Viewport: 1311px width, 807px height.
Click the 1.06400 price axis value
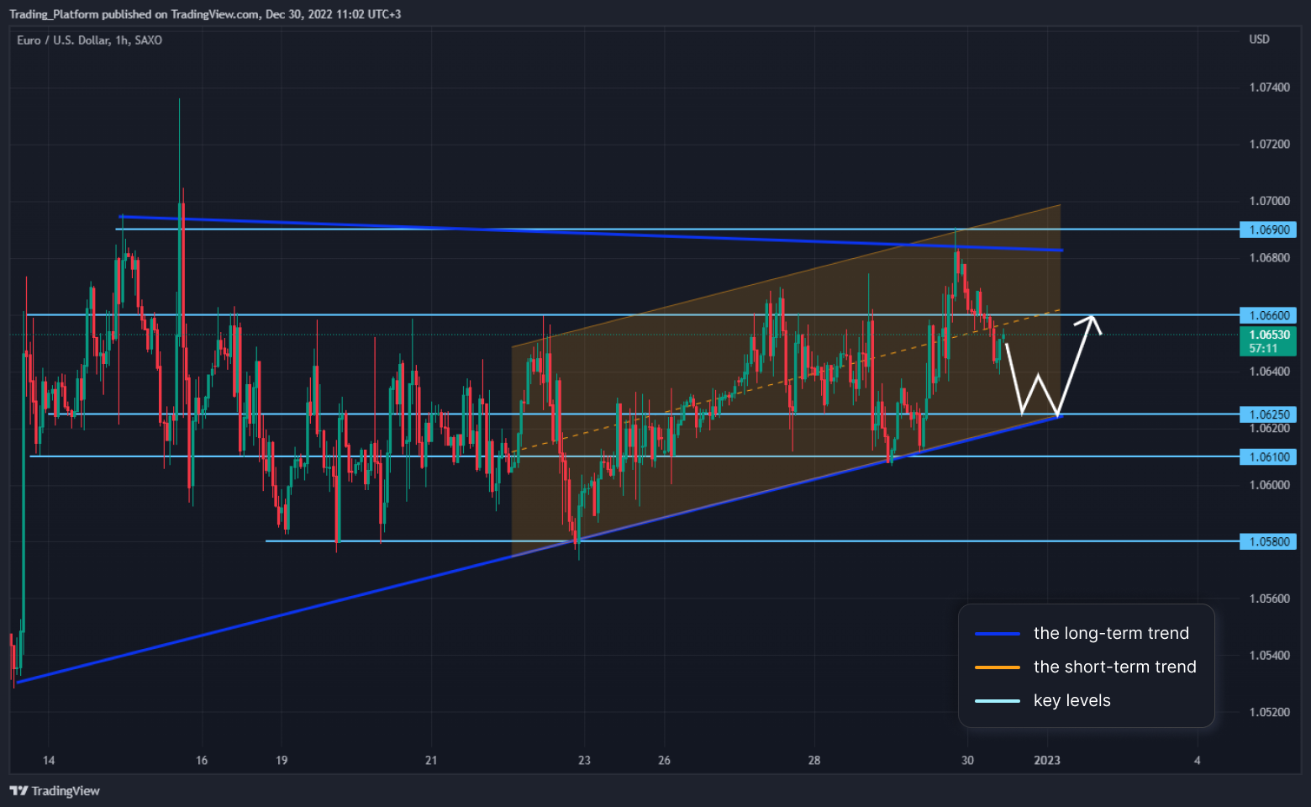[1269, 372]
